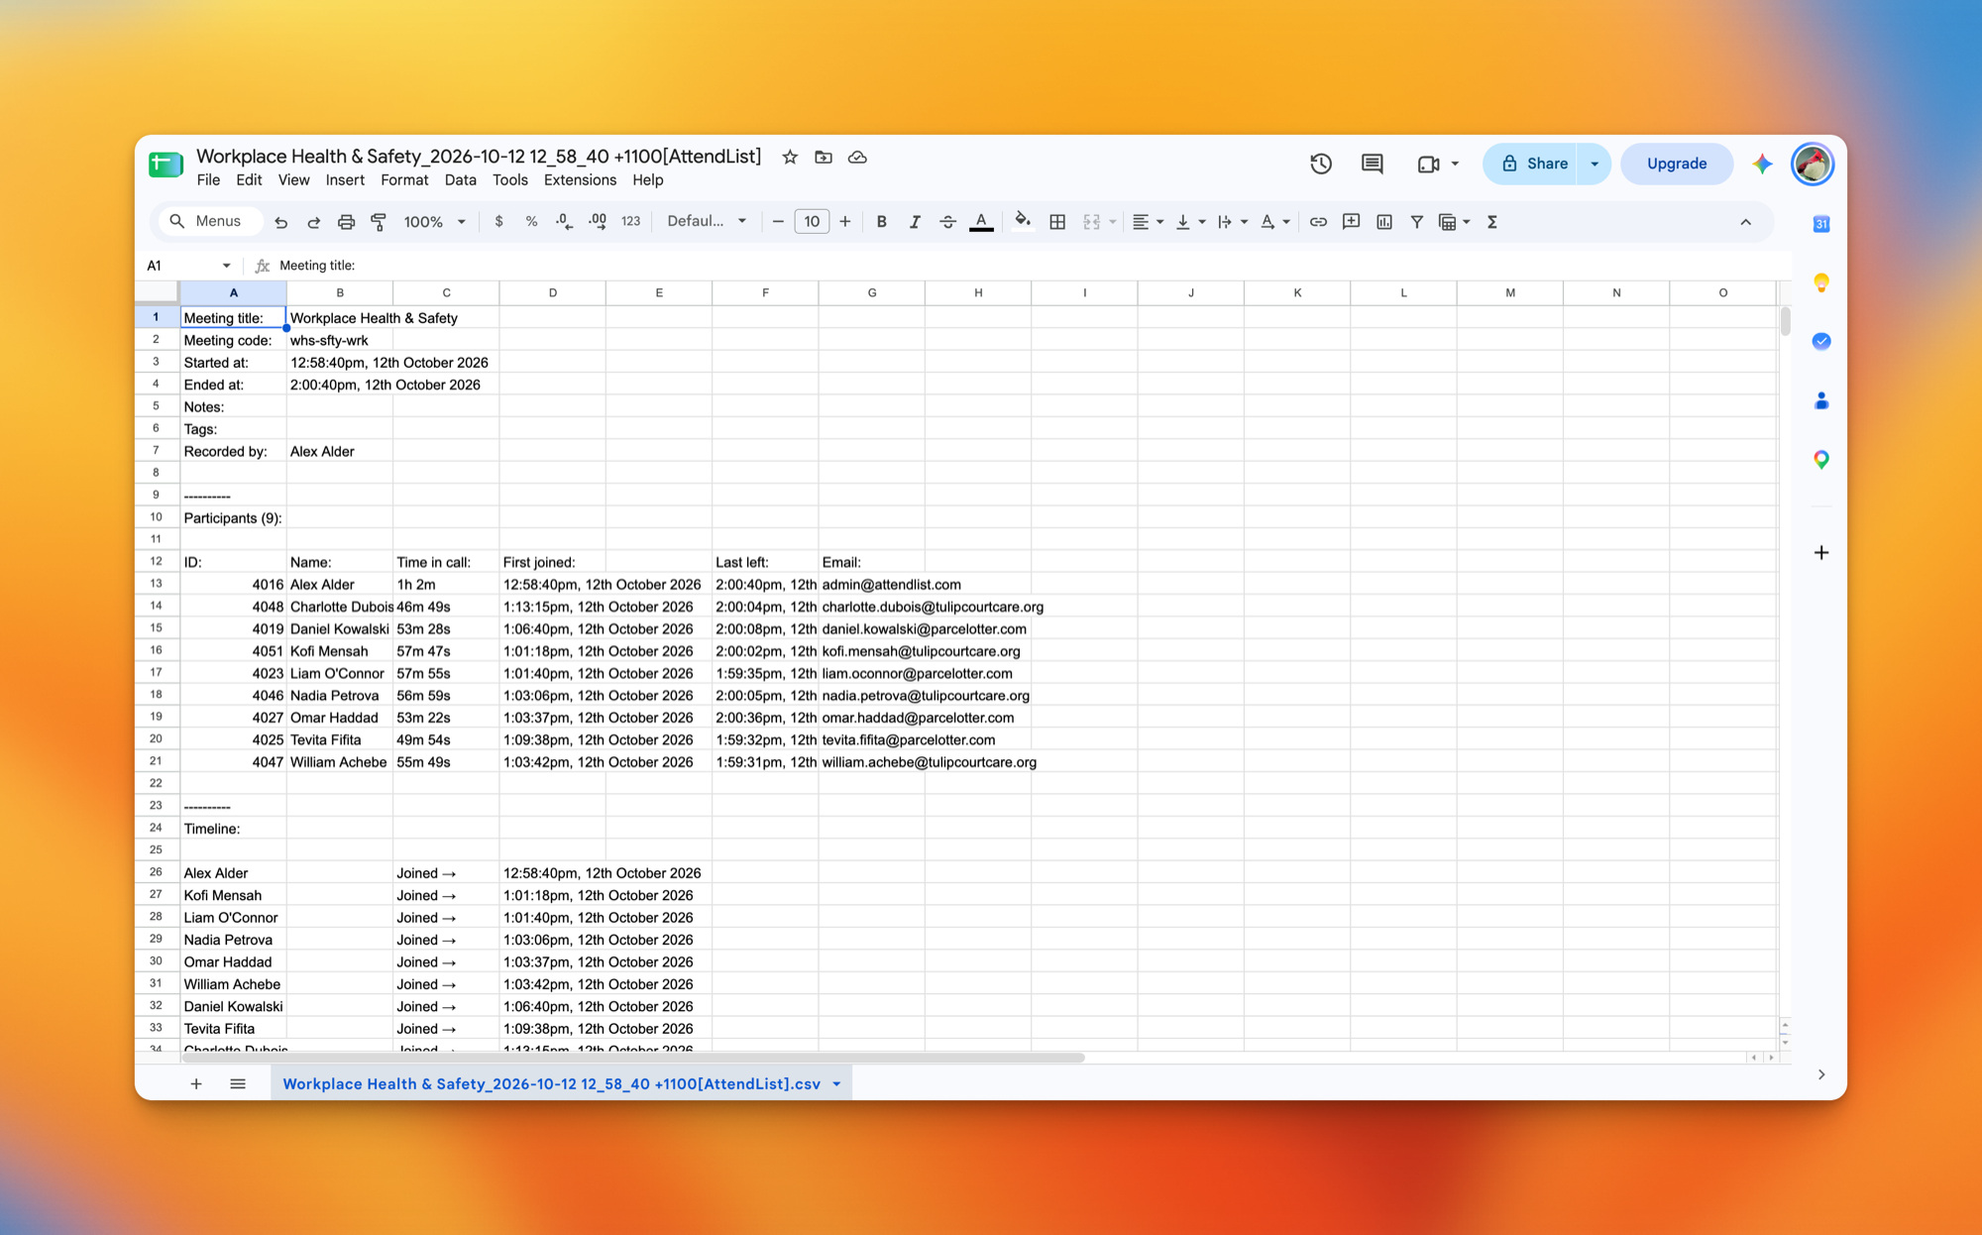
Task: Open the Data menu
Action: pos(460,180)
